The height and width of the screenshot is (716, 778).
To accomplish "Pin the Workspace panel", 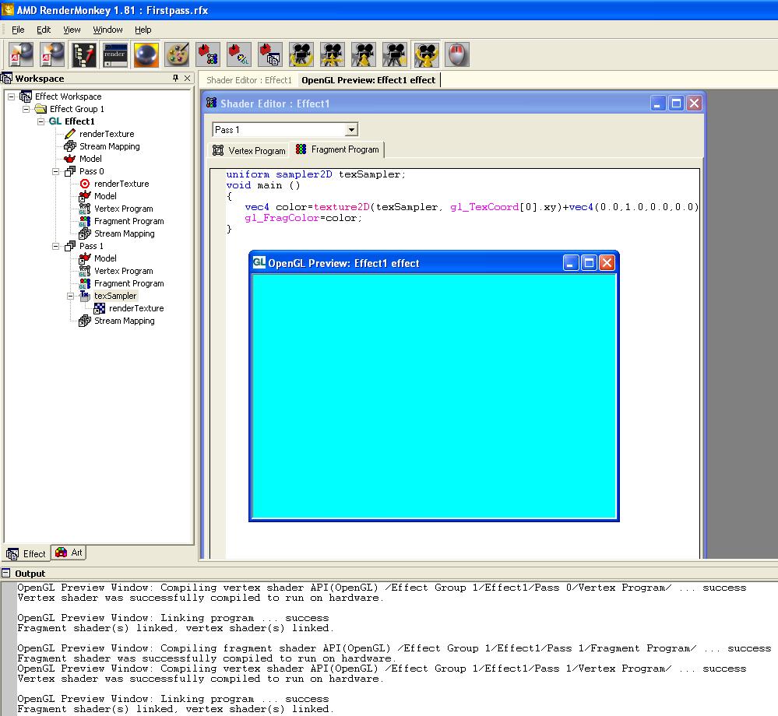I will [175, 78].
